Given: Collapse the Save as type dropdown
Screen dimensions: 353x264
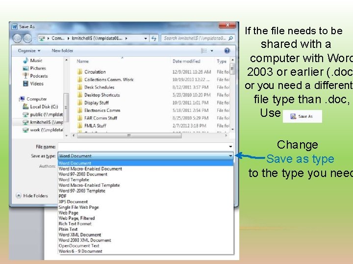Looking at the screenshot, I should click(x=230, y=156).
